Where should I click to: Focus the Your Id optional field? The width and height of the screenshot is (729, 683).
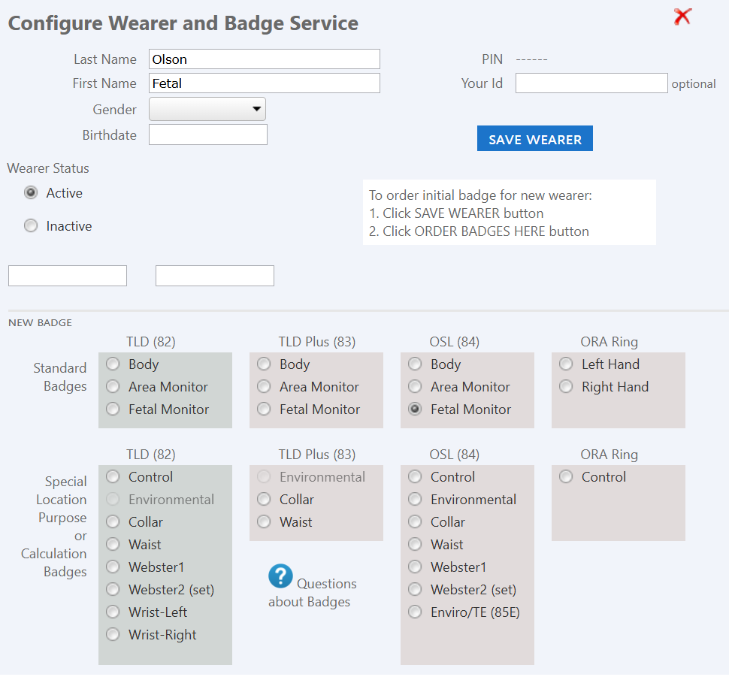pyautogui.click(x=591, y=83)
